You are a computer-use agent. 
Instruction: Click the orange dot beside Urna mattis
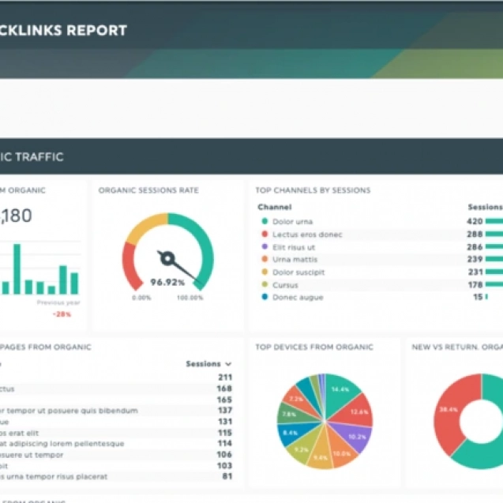coord(265,260)
